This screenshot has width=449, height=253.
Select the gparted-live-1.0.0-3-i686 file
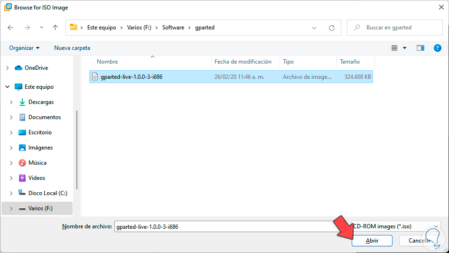pos(231,77)
